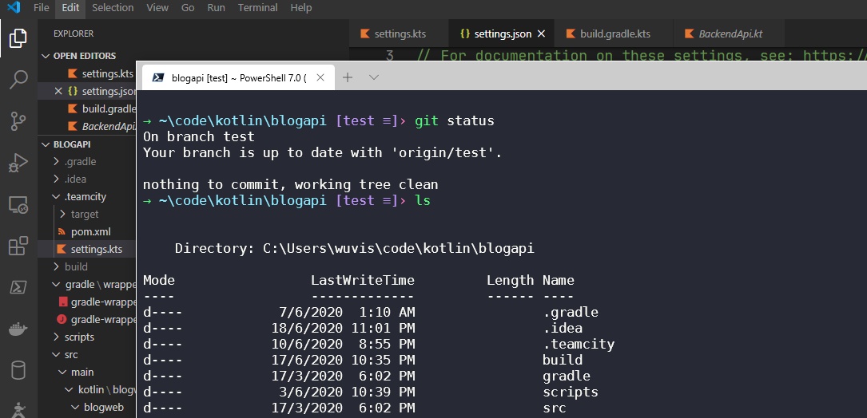Open the Go menu

(188, 8)
